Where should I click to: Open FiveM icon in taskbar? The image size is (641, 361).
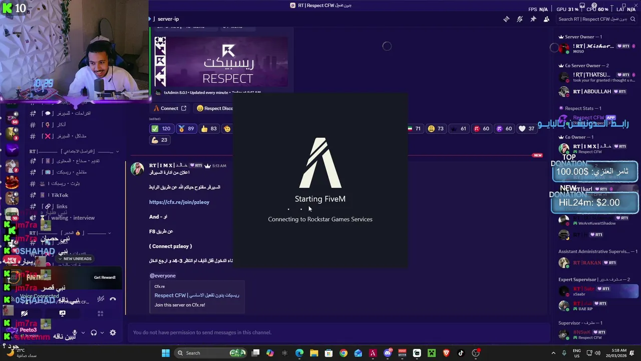(373, 353)
